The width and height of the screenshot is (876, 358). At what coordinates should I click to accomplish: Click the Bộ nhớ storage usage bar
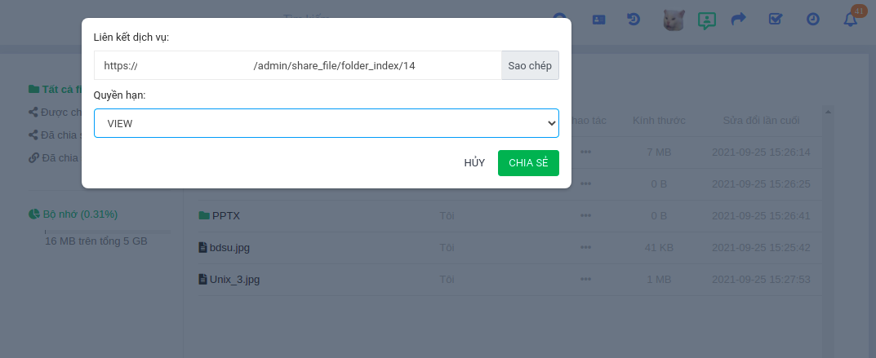point(108,232)
